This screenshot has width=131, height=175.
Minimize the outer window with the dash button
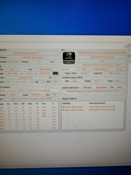[x=128, y=38]
